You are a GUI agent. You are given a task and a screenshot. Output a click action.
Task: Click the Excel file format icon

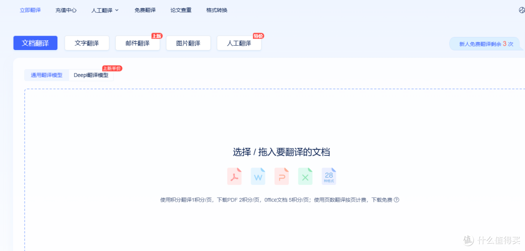click(x=305, y=176)
